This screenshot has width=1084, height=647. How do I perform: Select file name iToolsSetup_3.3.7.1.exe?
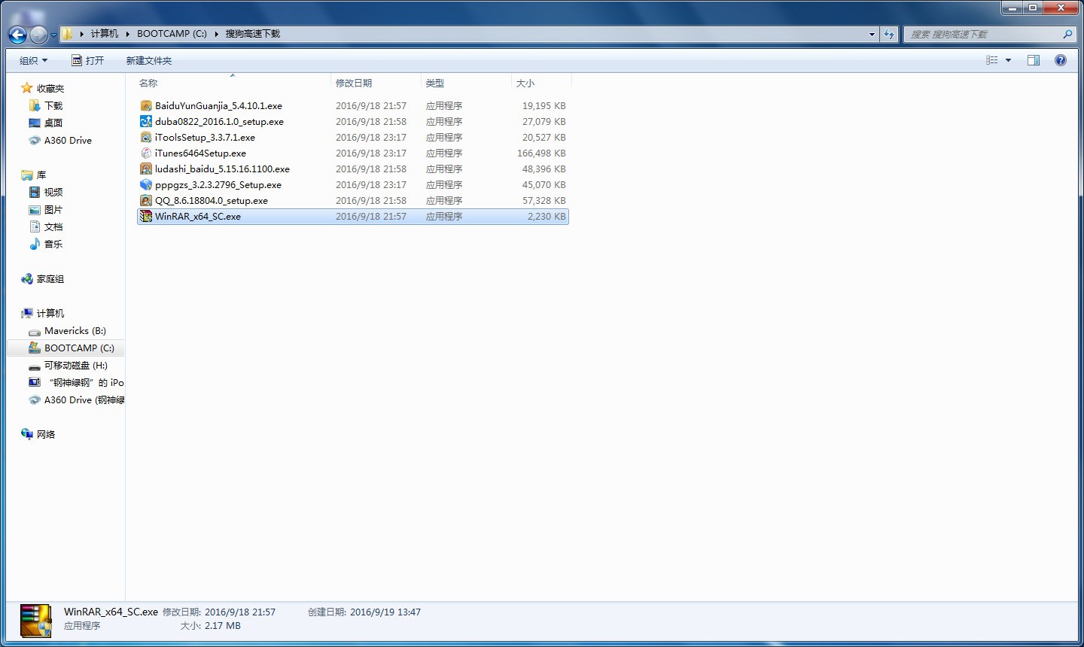(205, 138)
